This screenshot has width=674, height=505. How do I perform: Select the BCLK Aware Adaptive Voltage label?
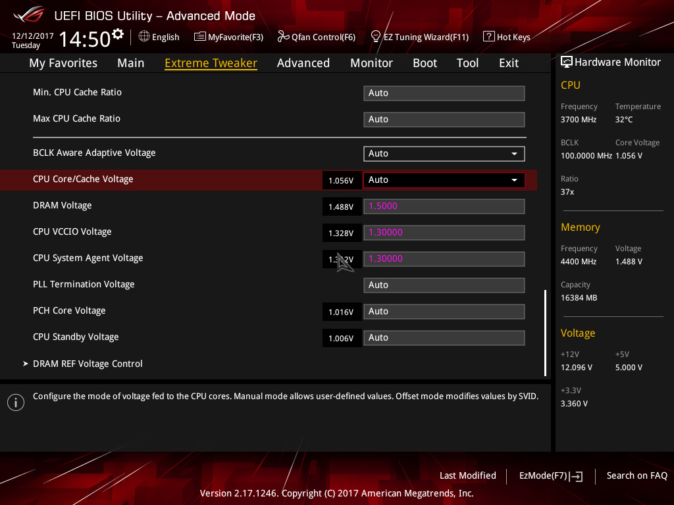(x=94, y=153)
